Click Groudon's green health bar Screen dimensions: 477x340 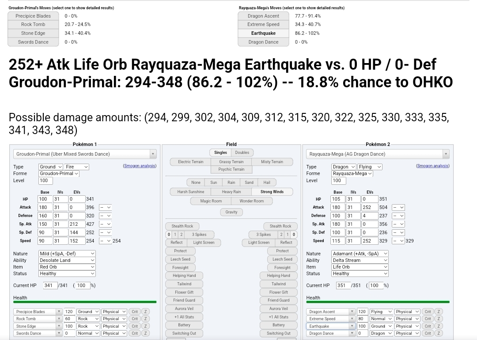click(84, 302)
